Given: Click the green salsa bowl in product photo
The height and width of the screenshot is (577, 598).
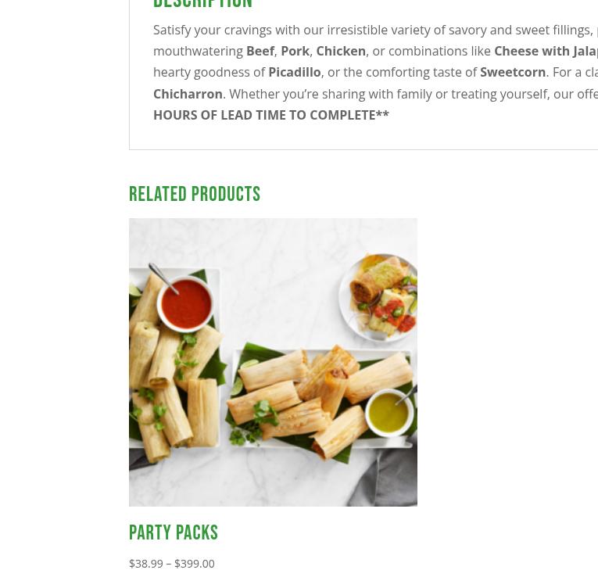Looking at the screenshot, I should pos(389,413).
